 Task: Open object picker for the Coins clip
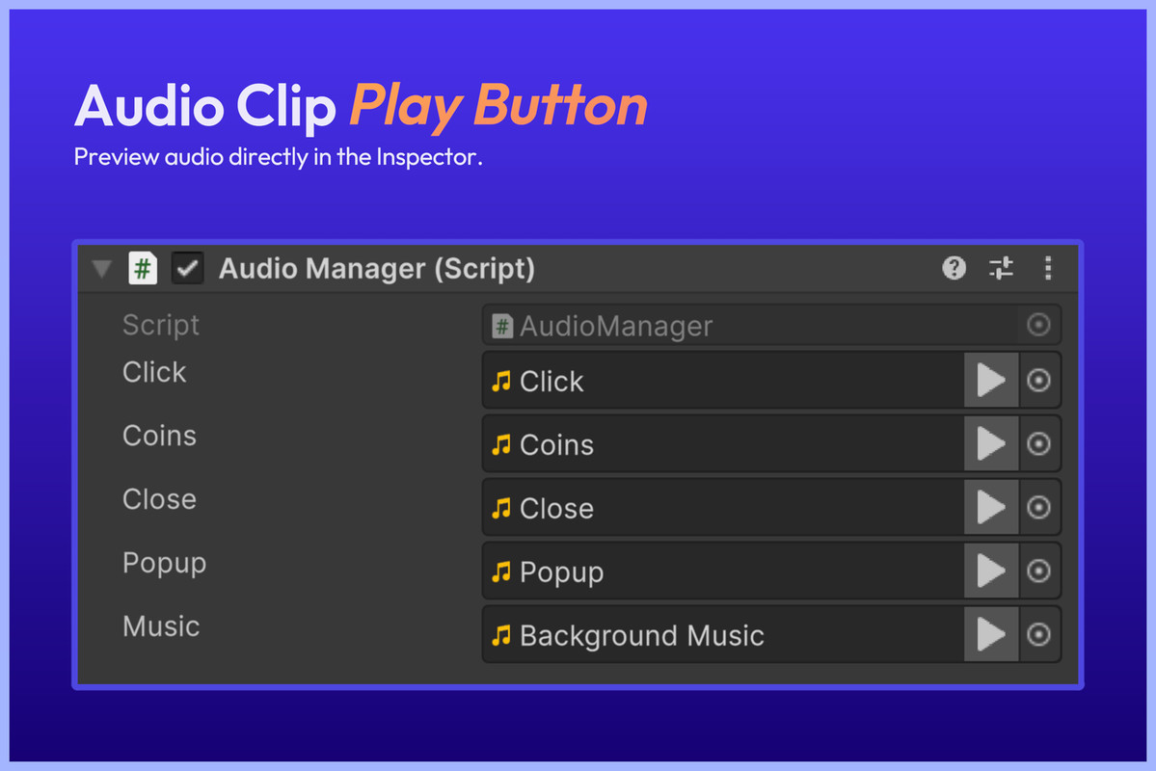pyautogui.click(x=1038, y=443)
